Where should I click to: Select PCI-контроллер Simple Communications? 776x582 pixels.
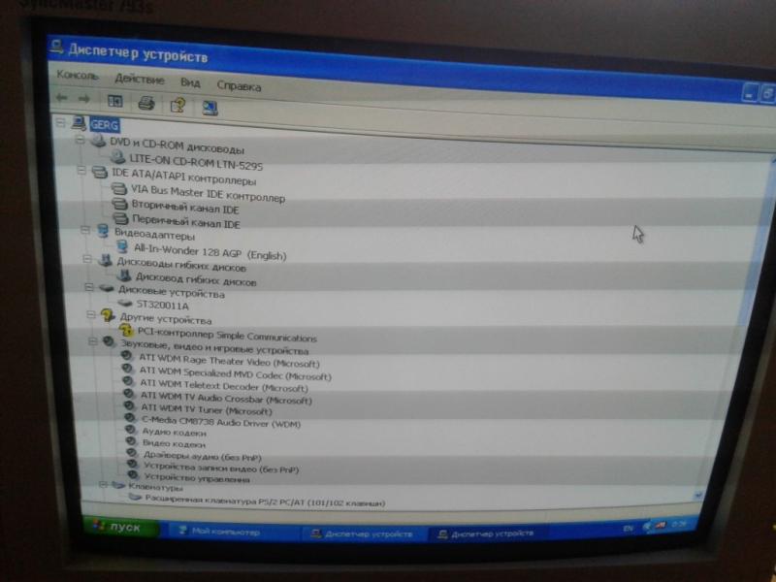coord(227,335)
